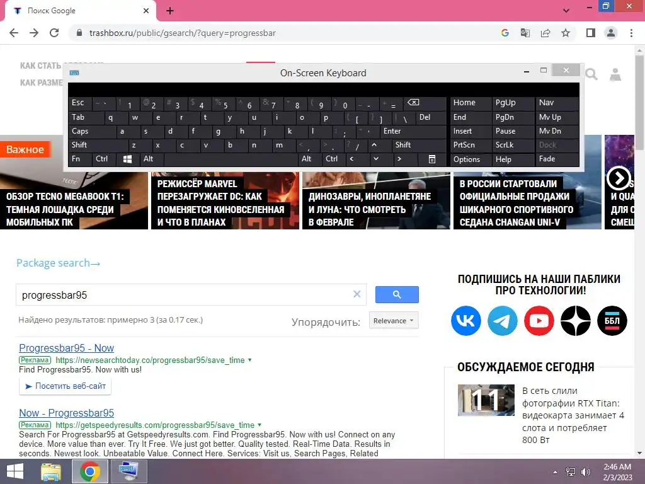Open a new browser tab
Viewport: 645px width, 484px height.
click(x=170, y=11)
